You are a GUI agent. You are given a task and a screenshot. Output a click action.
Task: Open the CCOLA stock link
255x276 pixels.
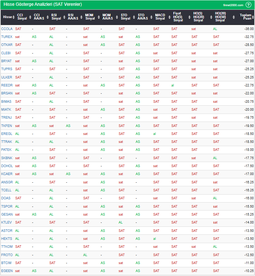tap(7, 29)
